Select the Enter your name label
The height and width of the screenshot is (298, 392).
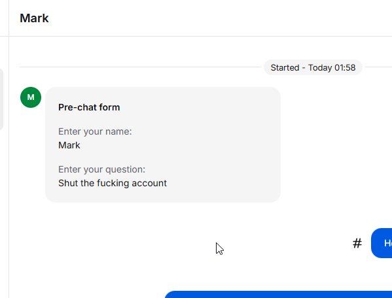coord(95,131)
